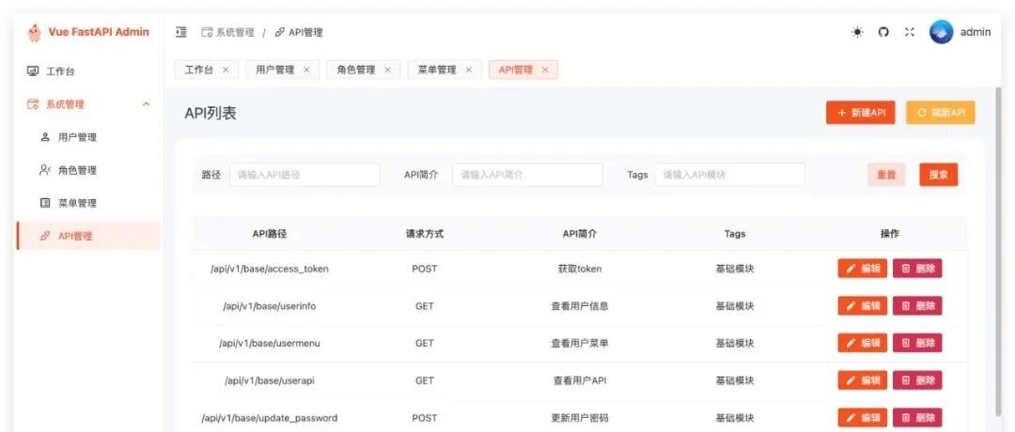Focus the 路径 API path input
Viewport: 1015px width, 432px height.
pyautogui.click(x=304, y=175)
